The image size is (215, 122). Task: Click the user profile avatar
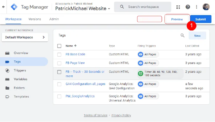click(x=206, y=7)
